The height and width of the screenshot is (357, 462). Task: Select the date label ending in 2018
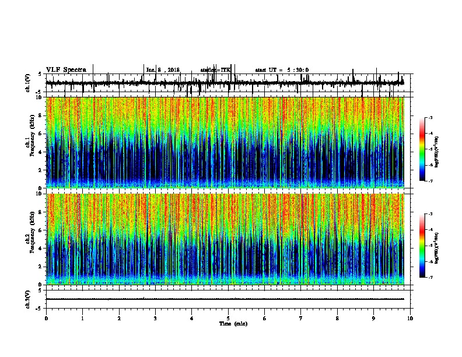click(163, 70)
